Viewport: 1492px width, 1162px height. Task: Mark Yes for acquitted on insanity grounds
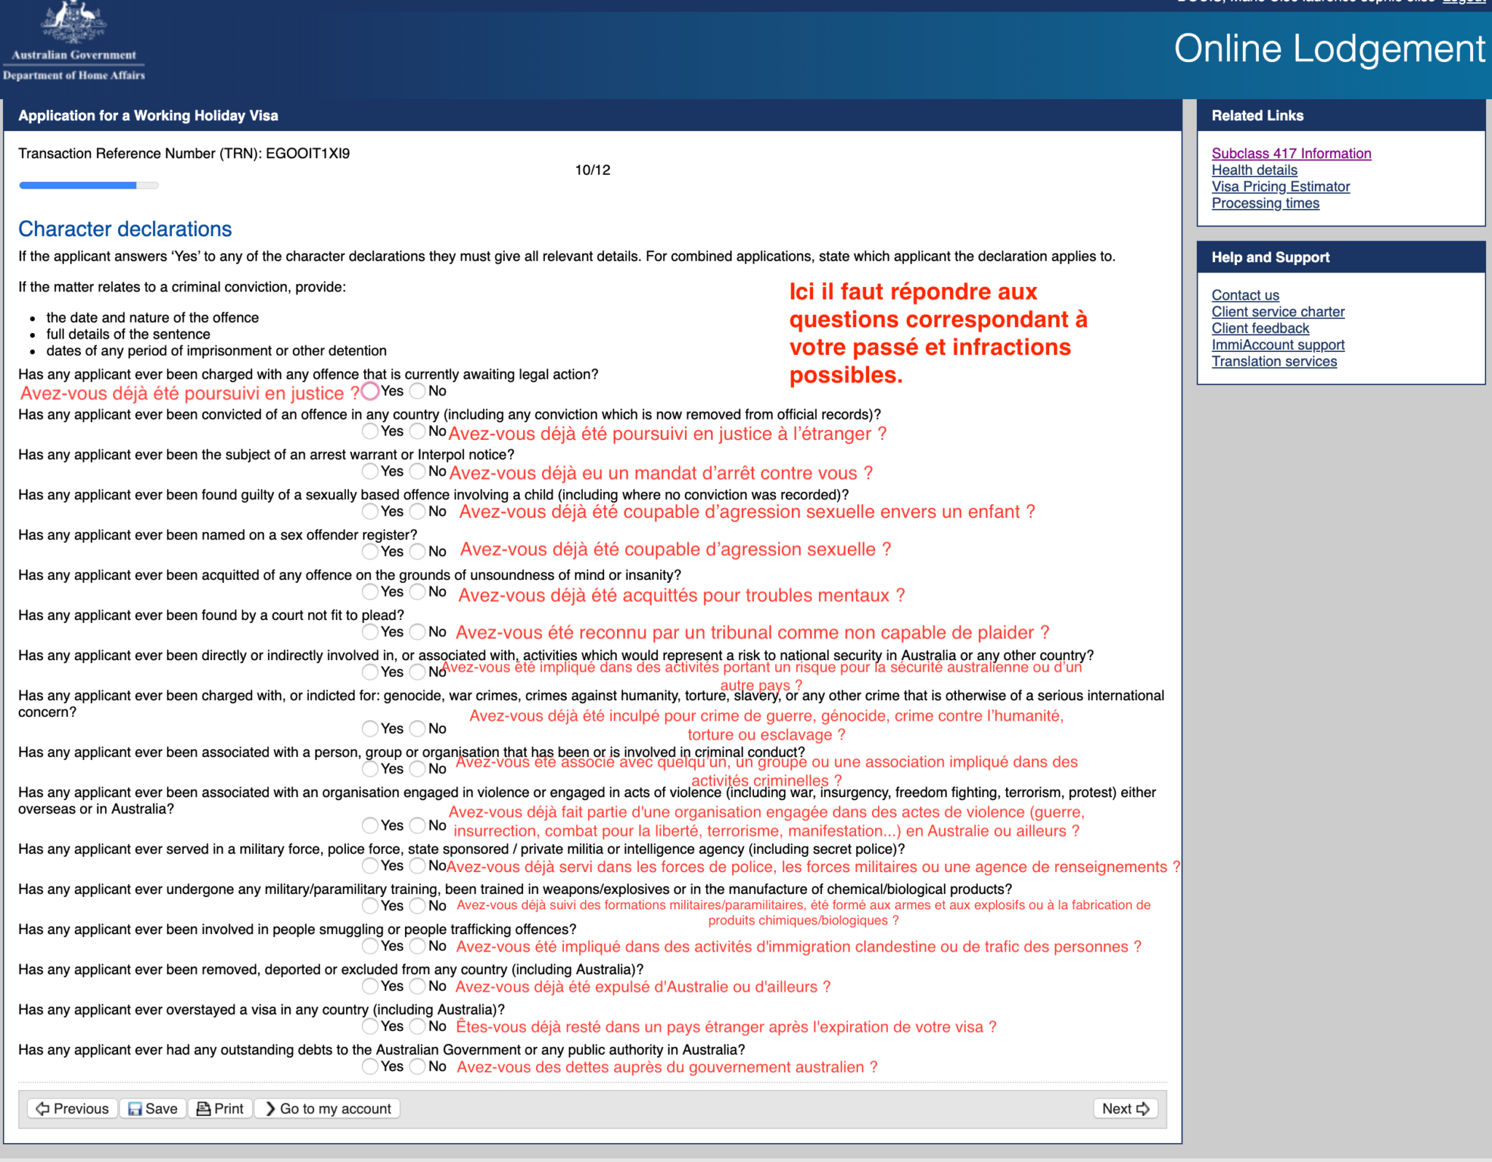(370, 592)
